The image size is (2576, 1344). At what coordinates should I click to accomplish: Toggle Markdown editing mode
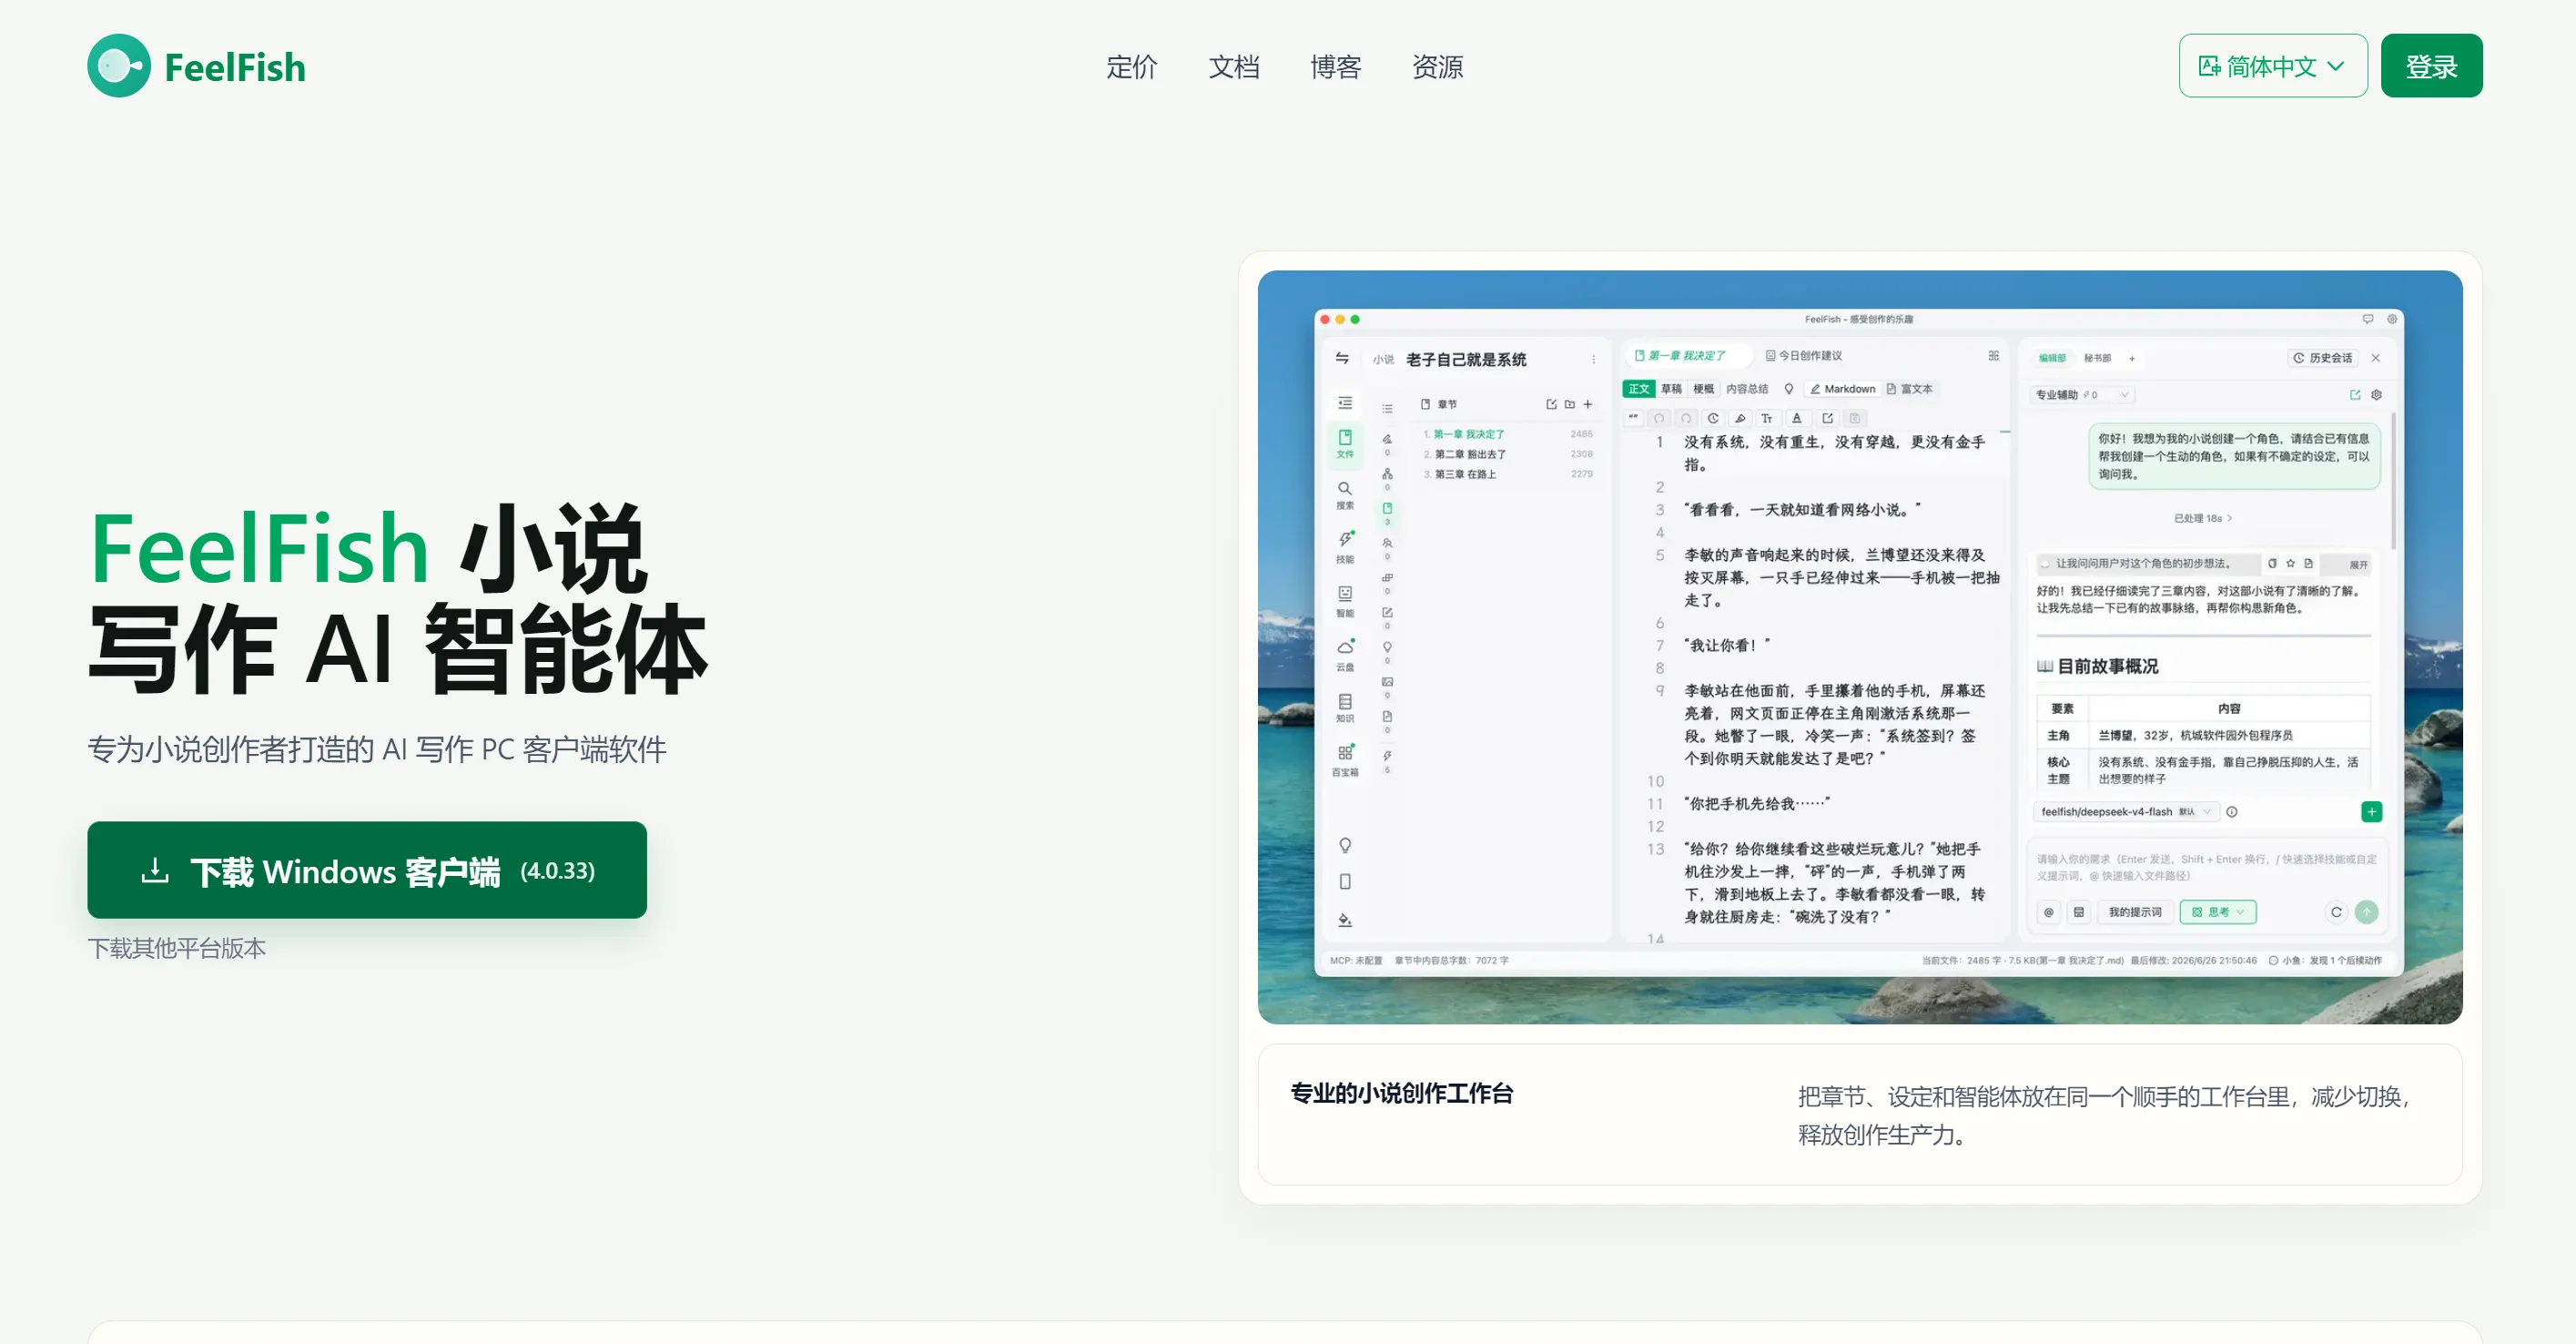tap(1843, 389)
